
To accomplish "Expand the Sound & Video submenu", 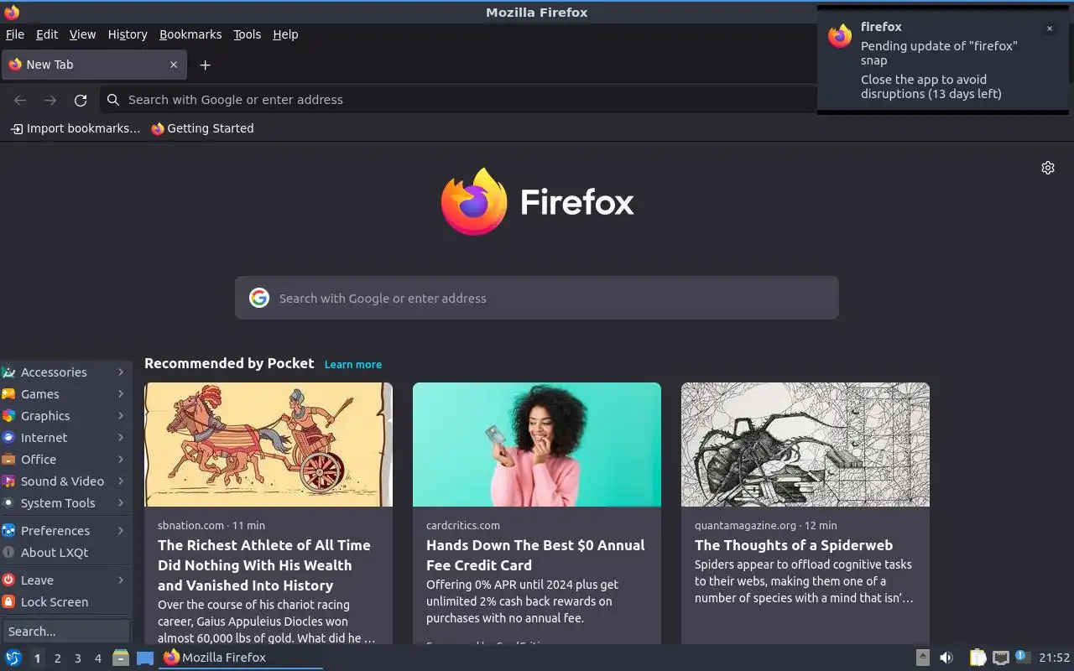I will tap(65, 481).
